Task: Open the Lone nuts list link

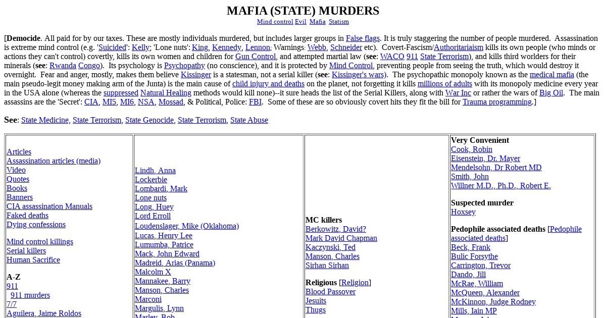Action: [150, 198]
